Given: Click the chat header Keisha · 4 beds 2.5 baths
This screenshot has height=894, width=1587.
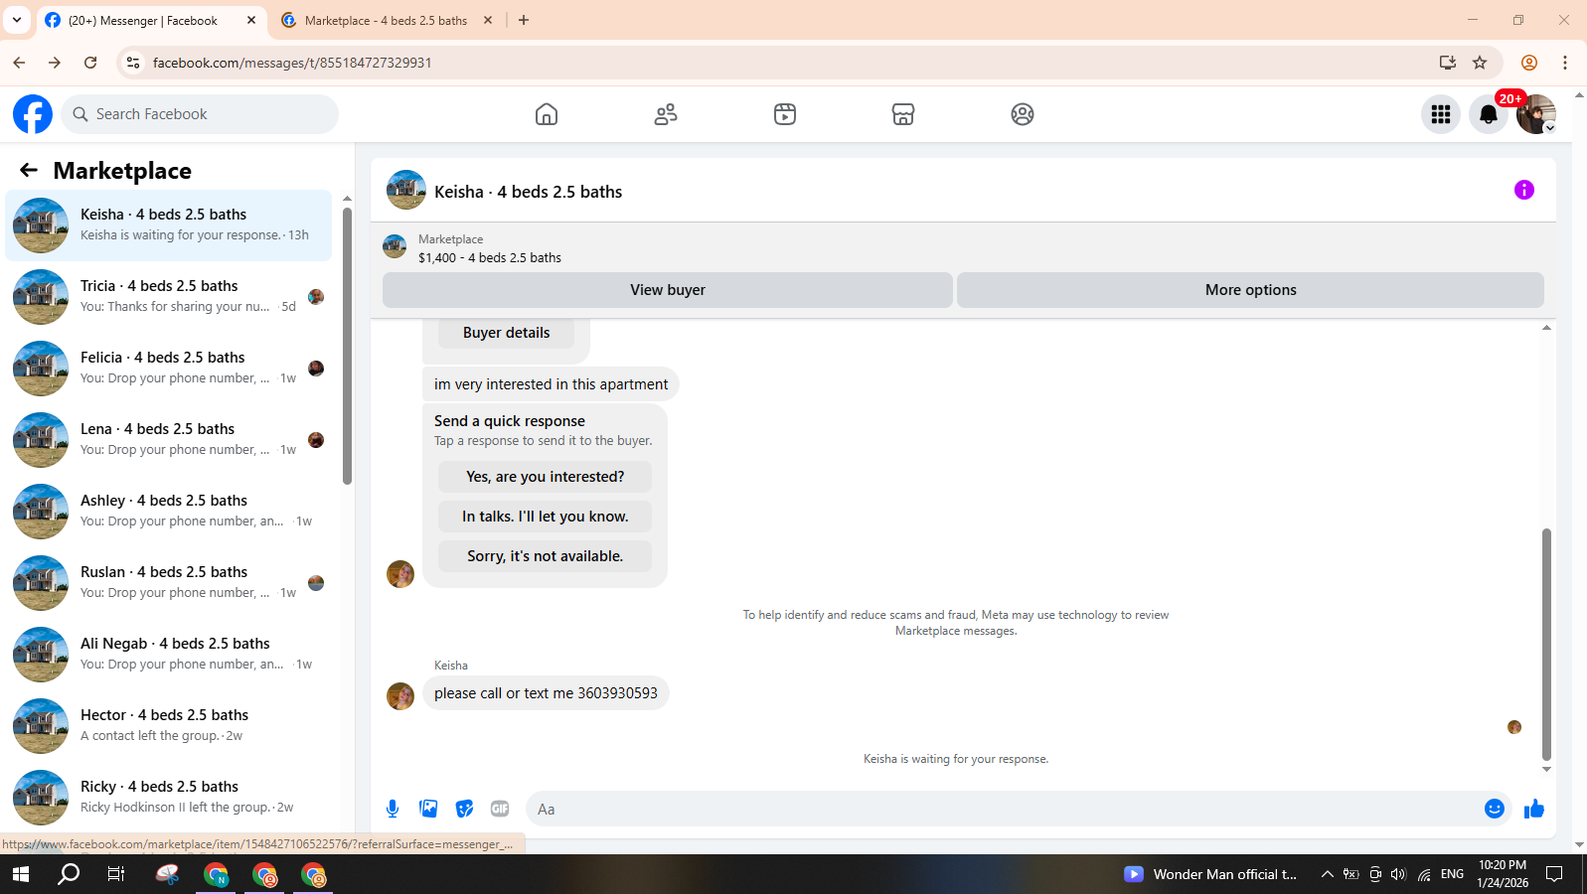Looking at the screenshot, I should click(528, 192).
